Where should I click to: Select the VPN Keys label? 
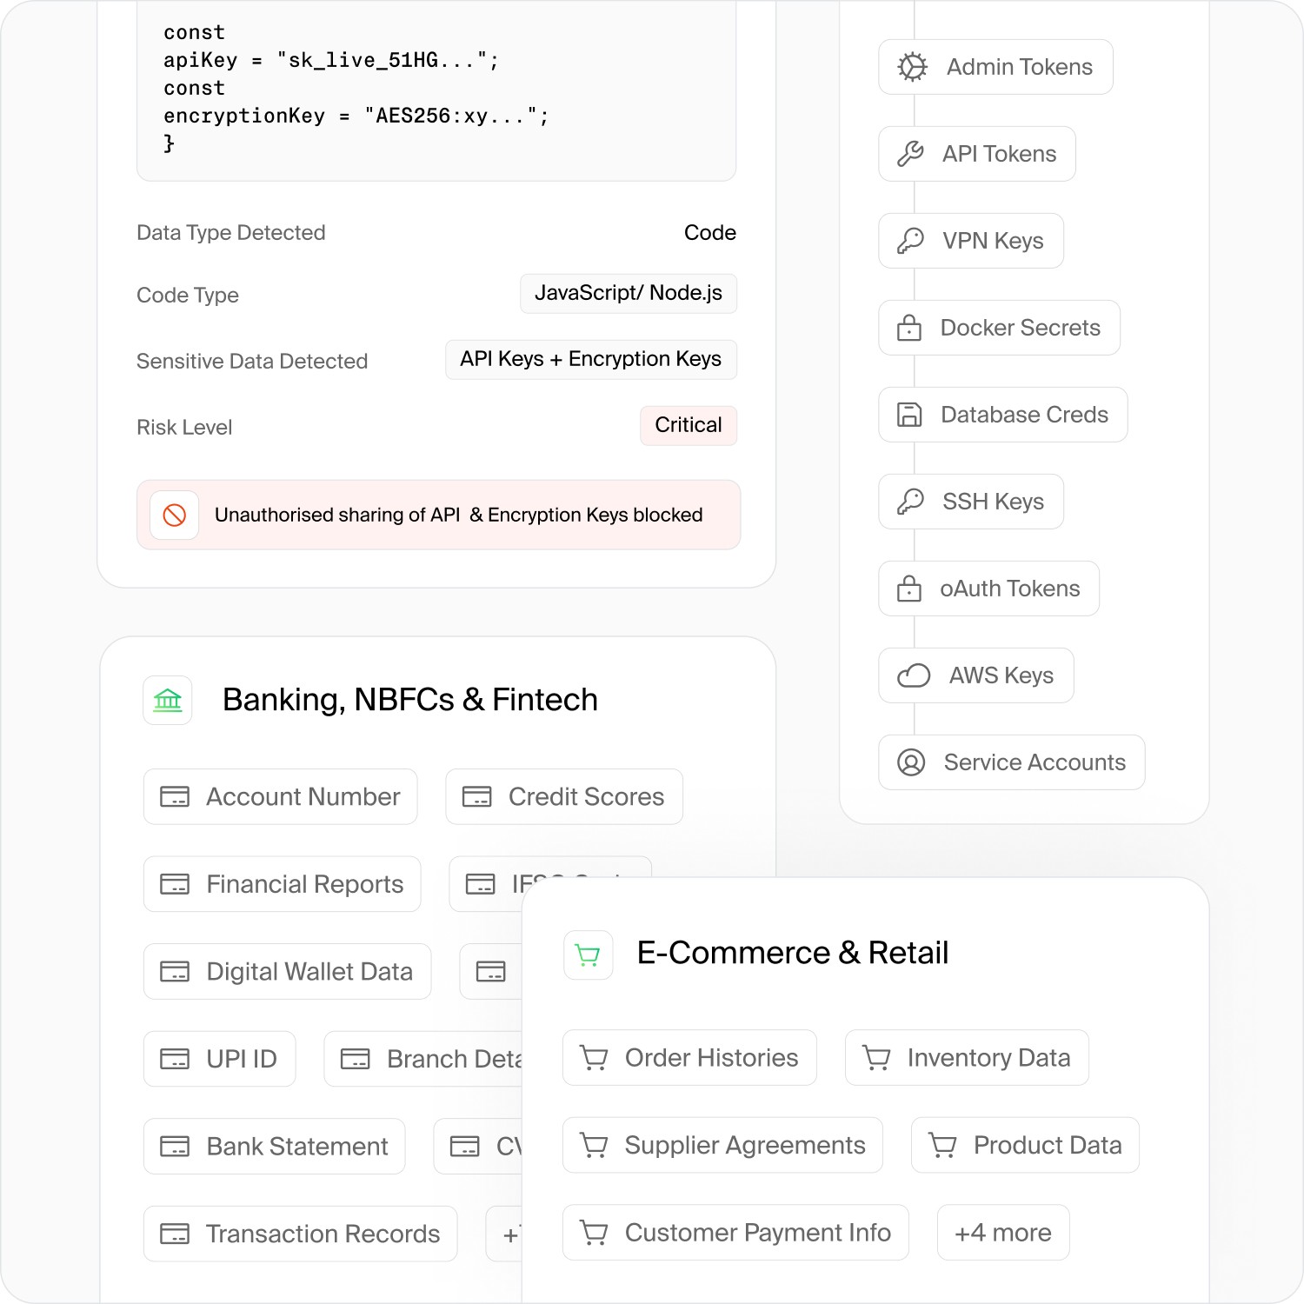pos(994,241)
